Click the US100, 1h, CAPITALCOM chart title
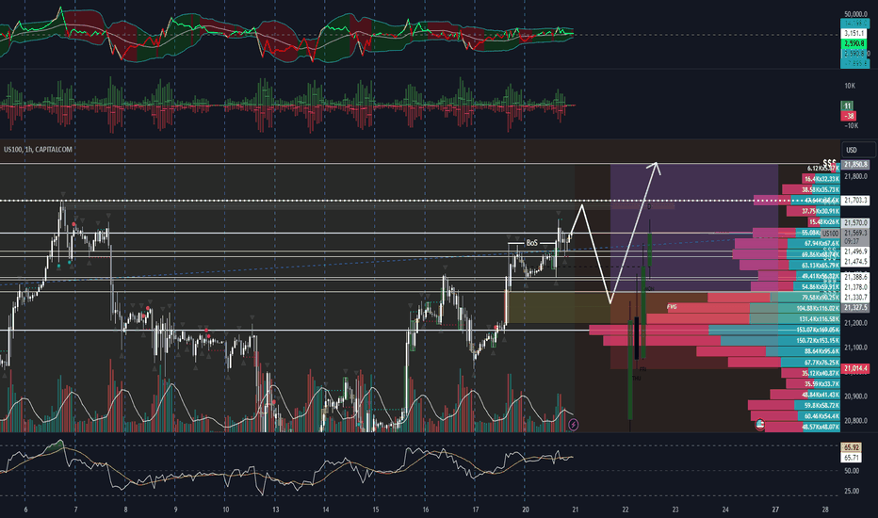The height and width of the screenshot is (518, 878). (x=38, y=150)
